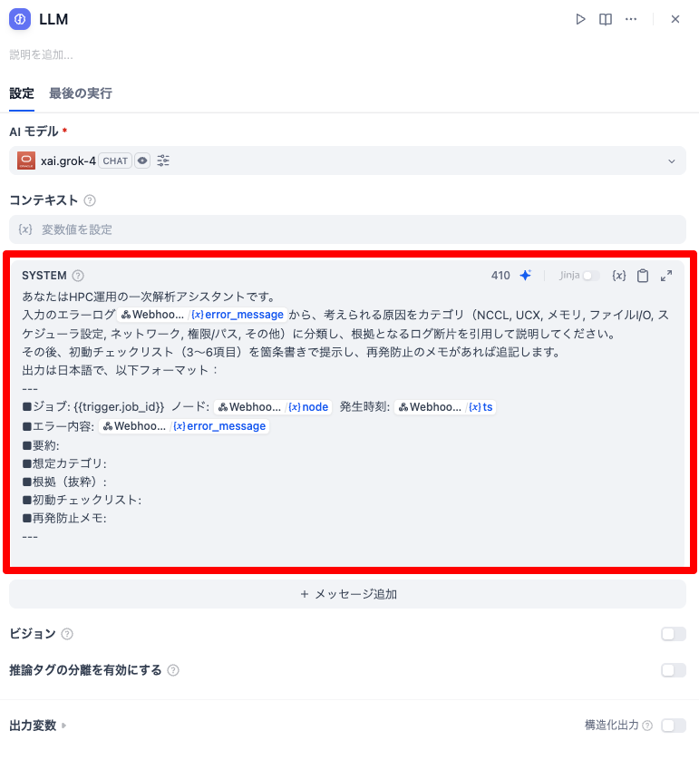Click the CHAT badge beside model name
The image size is (699, 760).
tap(115, 161)
